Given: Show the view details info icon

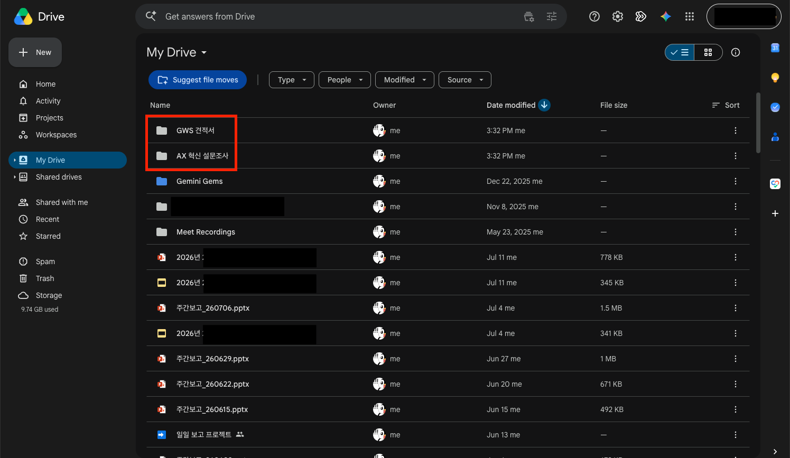Looking at the screenshot, I should point(736,52).
